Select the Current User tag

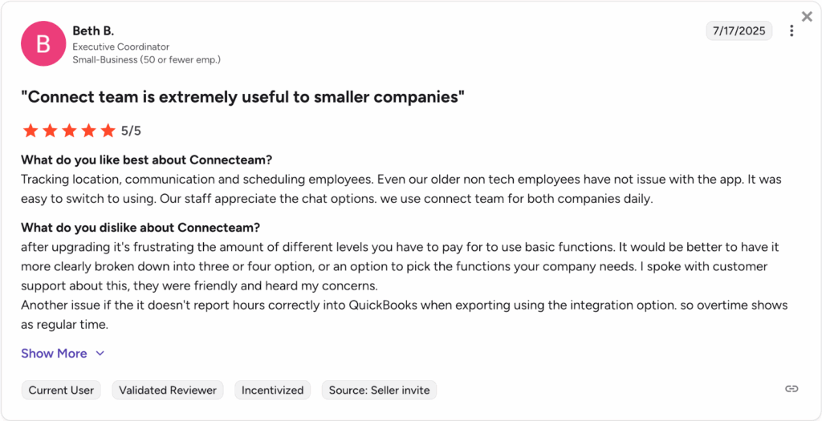tap(61, 391)
